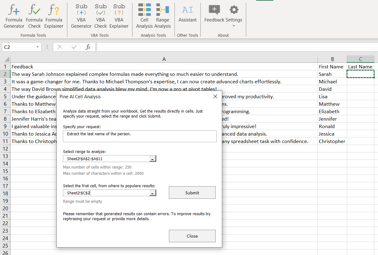Edit the request text field

click(140, 136)
